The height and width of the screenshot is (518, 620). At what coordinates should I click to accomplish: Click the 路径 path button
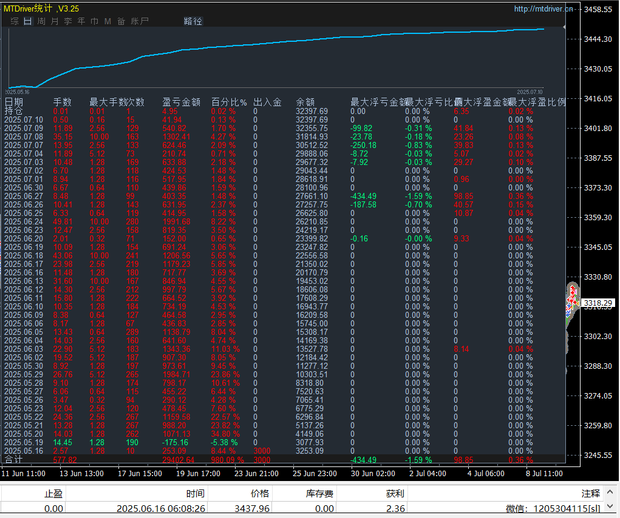(x=193, y=21)
